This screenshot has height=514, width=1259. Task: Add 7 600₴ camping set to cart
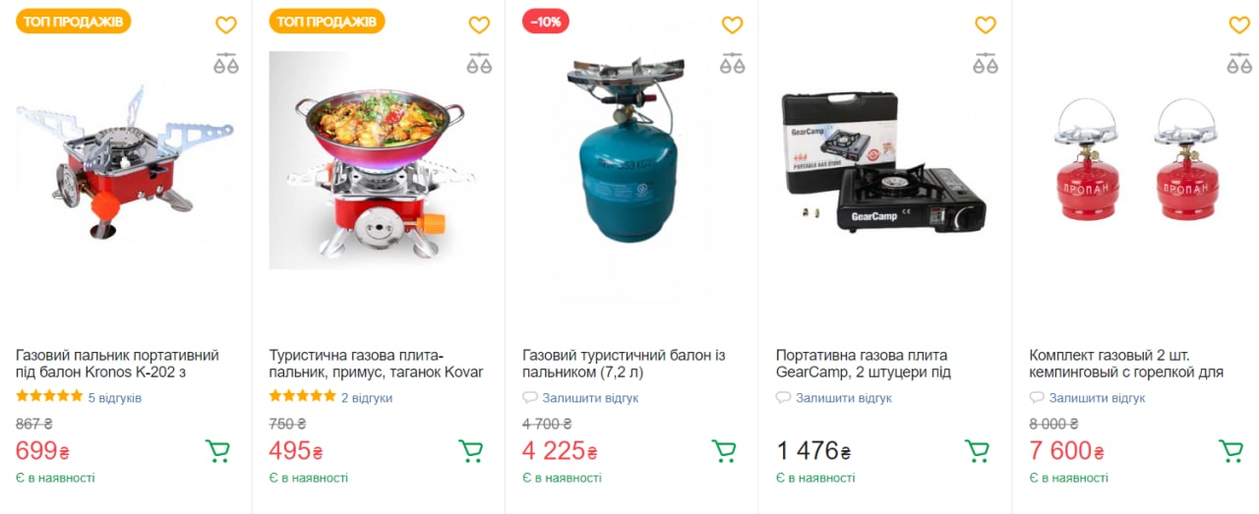(x=1230, y=451)
